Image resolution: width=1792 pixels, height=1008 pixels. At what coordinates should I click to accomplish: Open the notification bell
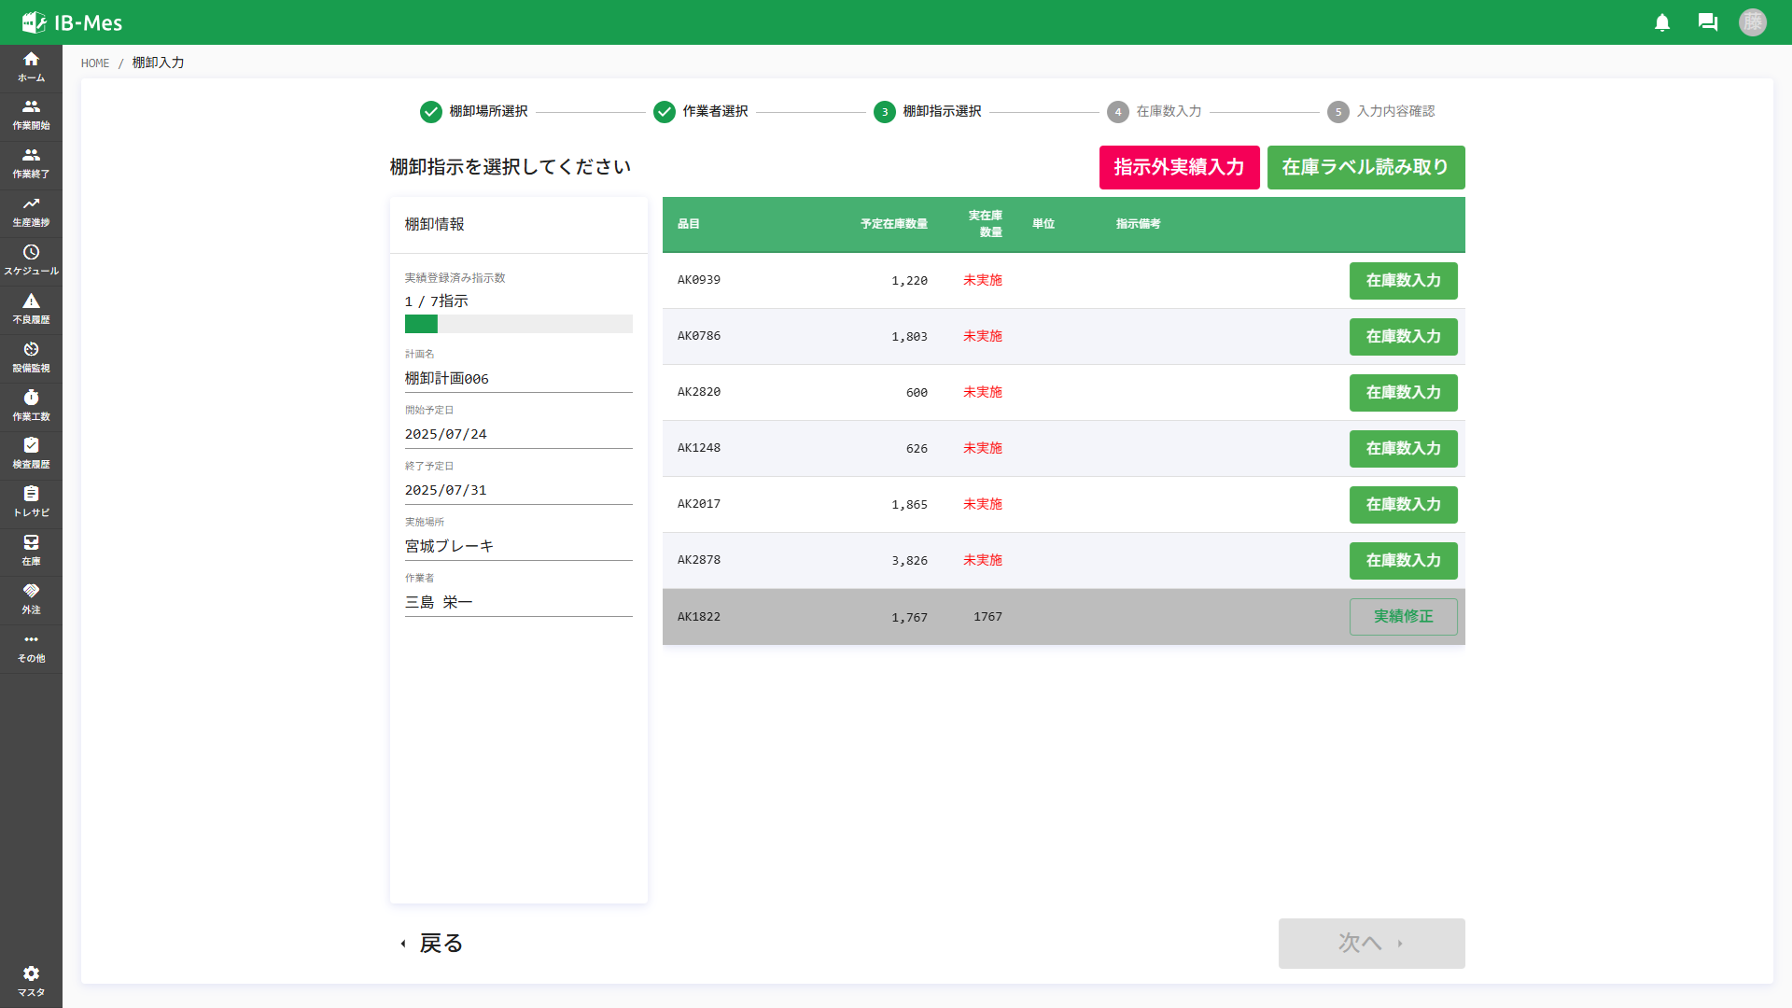pyautogui.click(x=1662, y=22)
